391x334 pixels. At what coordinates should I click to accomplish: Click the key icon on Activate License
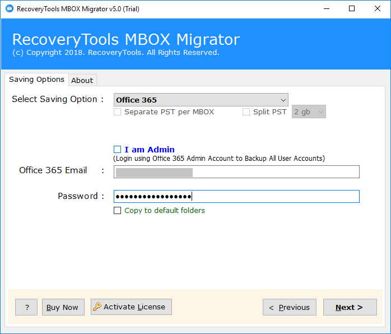97,307
